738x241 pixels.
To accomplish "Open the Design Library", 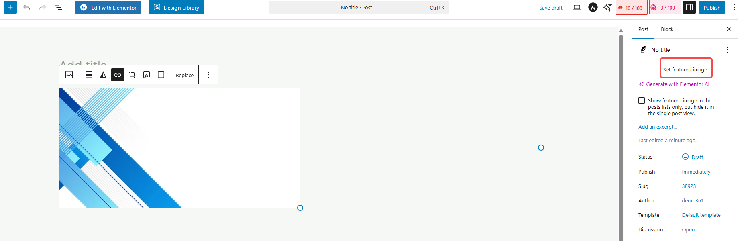I will [x=176, y=7].
